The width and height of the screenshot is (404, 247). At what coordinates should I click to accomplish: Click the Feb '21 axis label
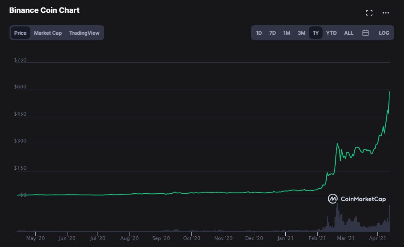(x=317, y=238)
